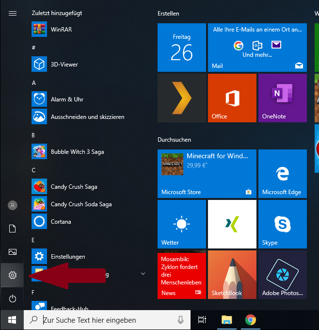This screenshot has width=319, height=330.
Task: Open Documents icon in left sidebar
Action: [13, 229]
